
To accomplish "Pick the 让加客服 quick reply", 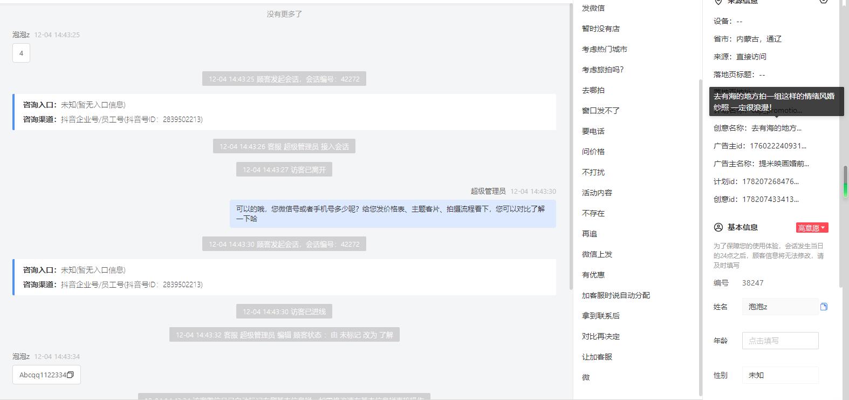I will (597, 357).
